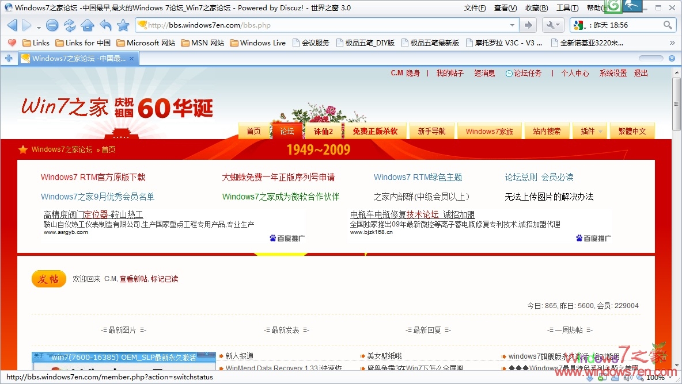The height and width of the screenshot is (384, 682).
Task: Open the wrench tools dropdown
Action: coord(552,25)
